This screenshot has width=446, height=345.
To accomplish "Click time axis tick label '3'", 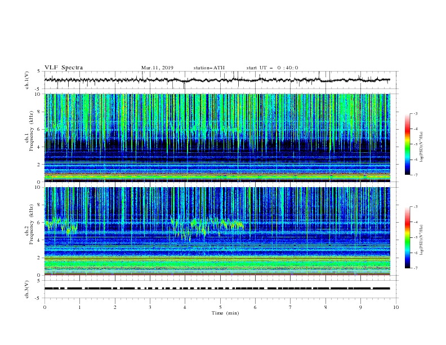I will tap(150, 307).
